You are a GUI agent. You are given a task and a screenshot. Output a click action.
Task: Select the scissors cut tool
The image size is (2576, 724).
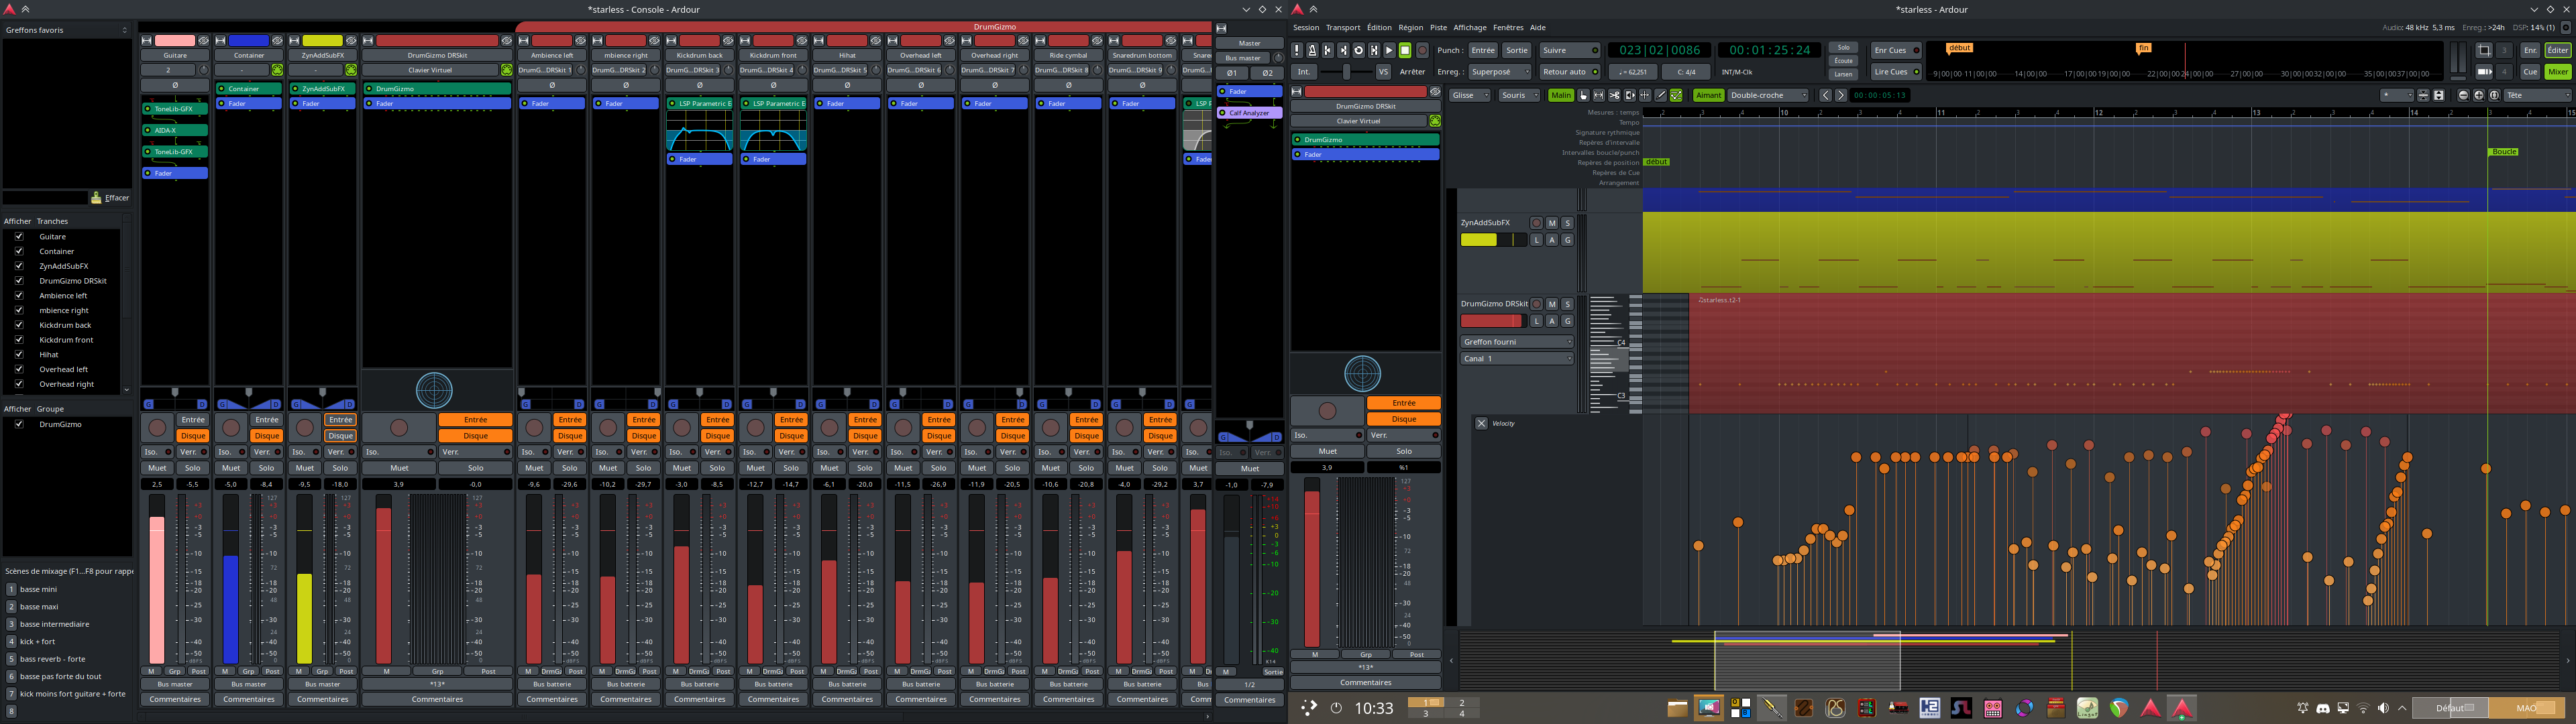click(x=1614, y=95)
